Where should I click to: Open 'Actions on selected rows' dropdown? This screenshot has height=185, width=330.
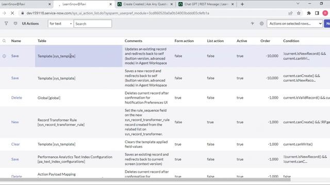coord(295,24)
